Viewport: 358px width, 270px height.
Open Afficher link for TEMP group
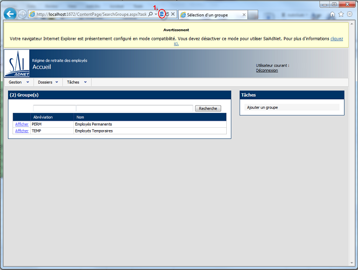(x=22, y=131)
